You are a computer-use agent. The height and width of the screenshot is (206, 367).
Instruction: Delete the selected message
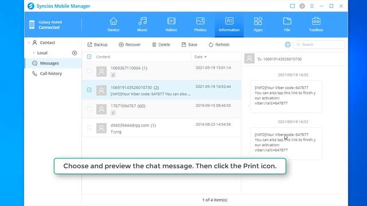(161, 45)
